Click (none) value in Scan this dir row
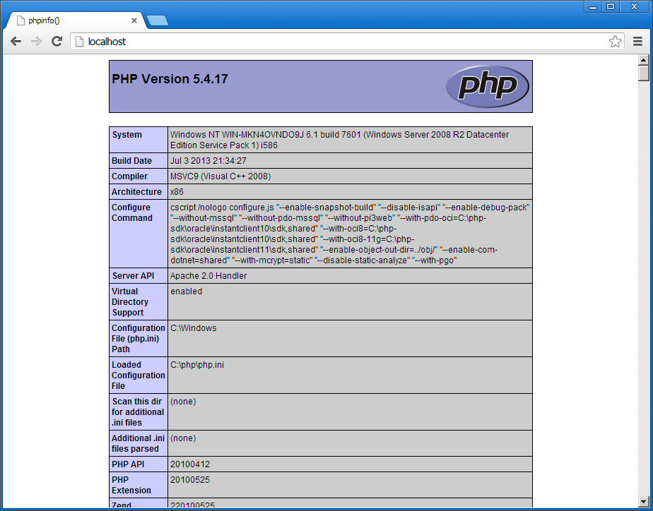The width and height of the screenshot is (653, 511). click(183, 401)
